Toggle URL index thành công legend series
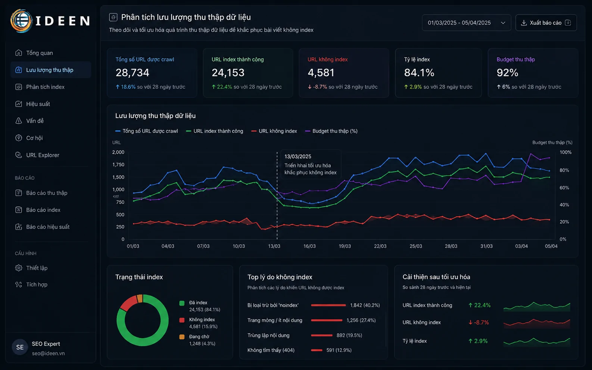This screenshot has width=592, height=370. tap(214, 131)
